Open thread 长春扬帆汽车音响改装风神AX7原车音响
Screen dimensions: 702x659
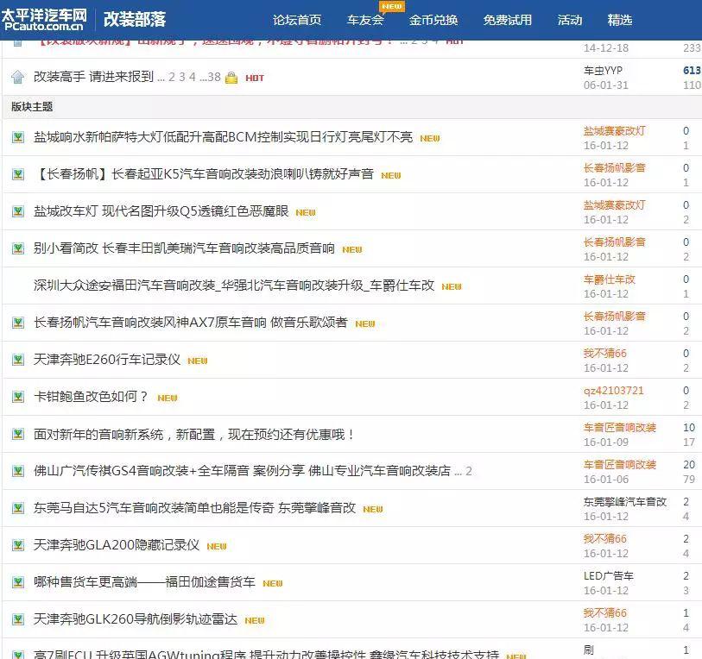(x=190, y=323)
